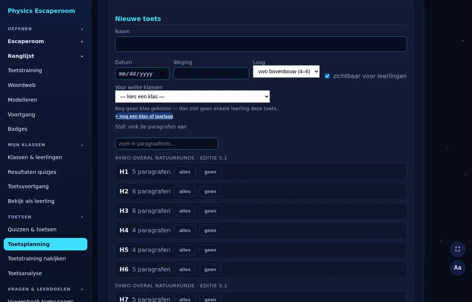Open the Laag vwo bovenbouw dropdown
The height and width of the screenshot is (302, 472).
tap(287, 72)
